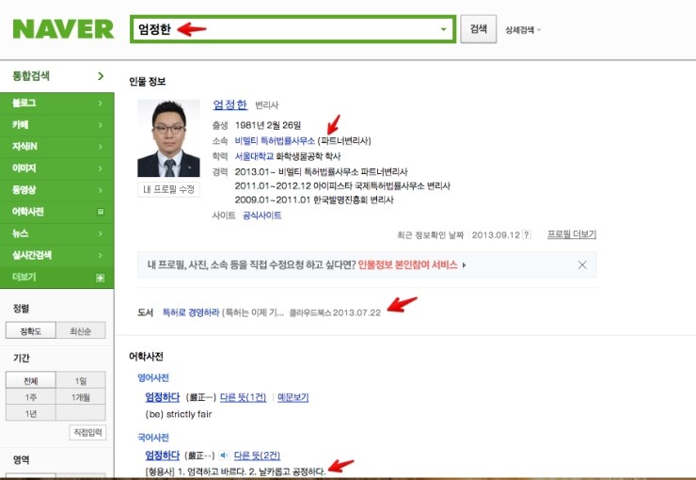The height and width of the screenshot is (480, 696).
Task: Select the 1주 period filter
Action: pos(31,397)
